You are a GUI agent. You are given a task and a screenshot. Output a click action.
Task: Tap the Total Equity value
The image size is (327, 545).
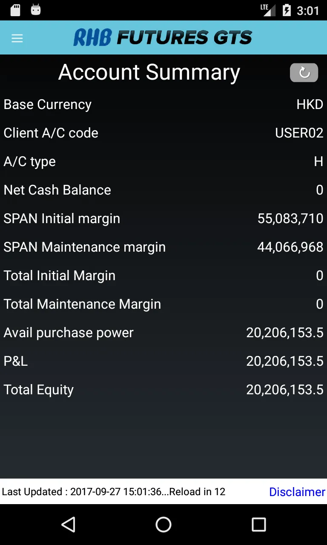(284, 390)
